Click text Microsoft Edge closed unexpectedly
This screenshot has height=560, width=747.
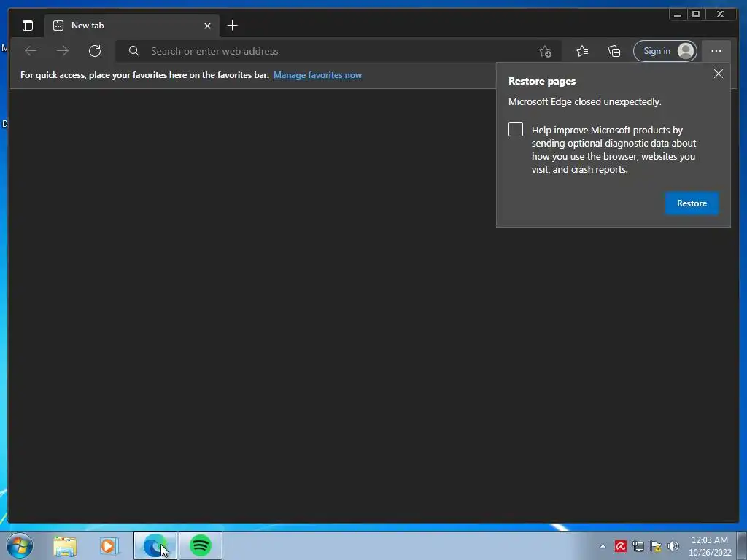pos(584,102)
